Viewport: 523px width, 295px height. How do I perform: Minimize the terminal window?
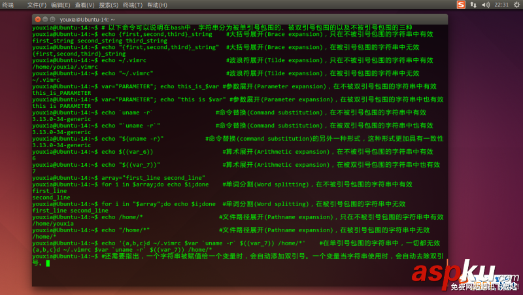45,20
